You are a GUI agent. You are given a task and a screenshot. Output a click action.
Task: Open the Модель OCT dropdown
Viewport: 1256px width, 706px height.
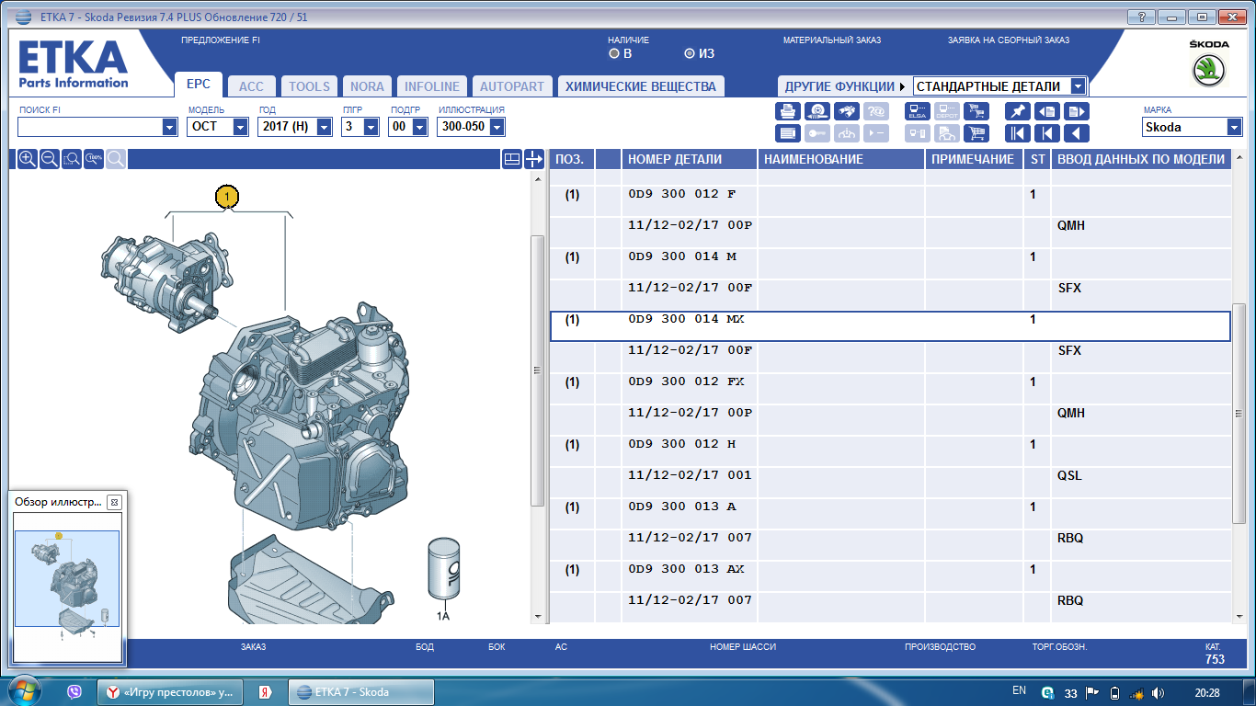[240, 127]
